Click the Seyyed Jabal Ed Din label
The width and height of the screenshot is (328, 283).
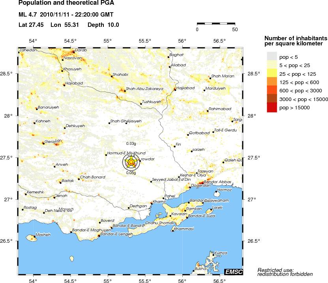[x=171, y=180]
